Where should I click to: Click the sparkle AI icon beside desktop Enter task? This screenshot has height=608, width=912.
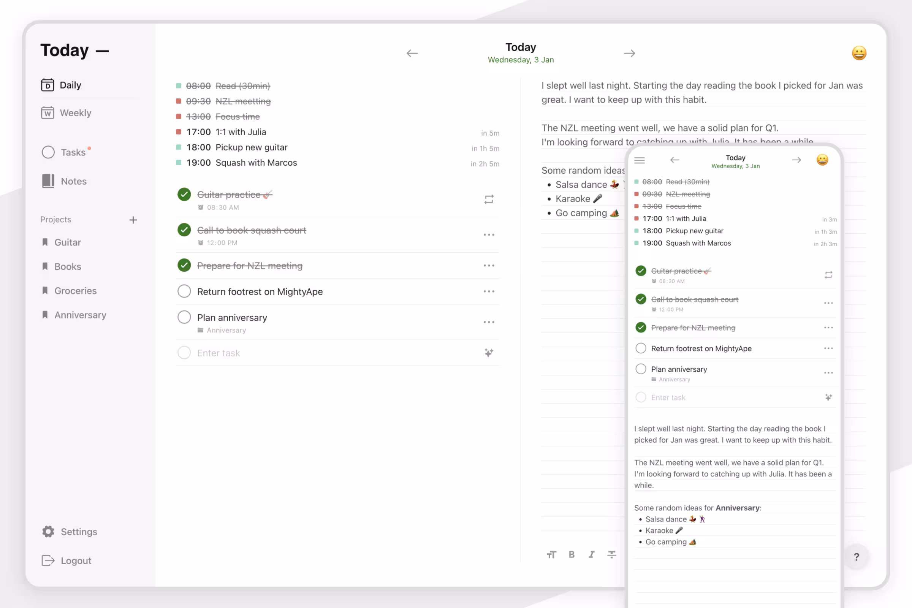(489, 353)
